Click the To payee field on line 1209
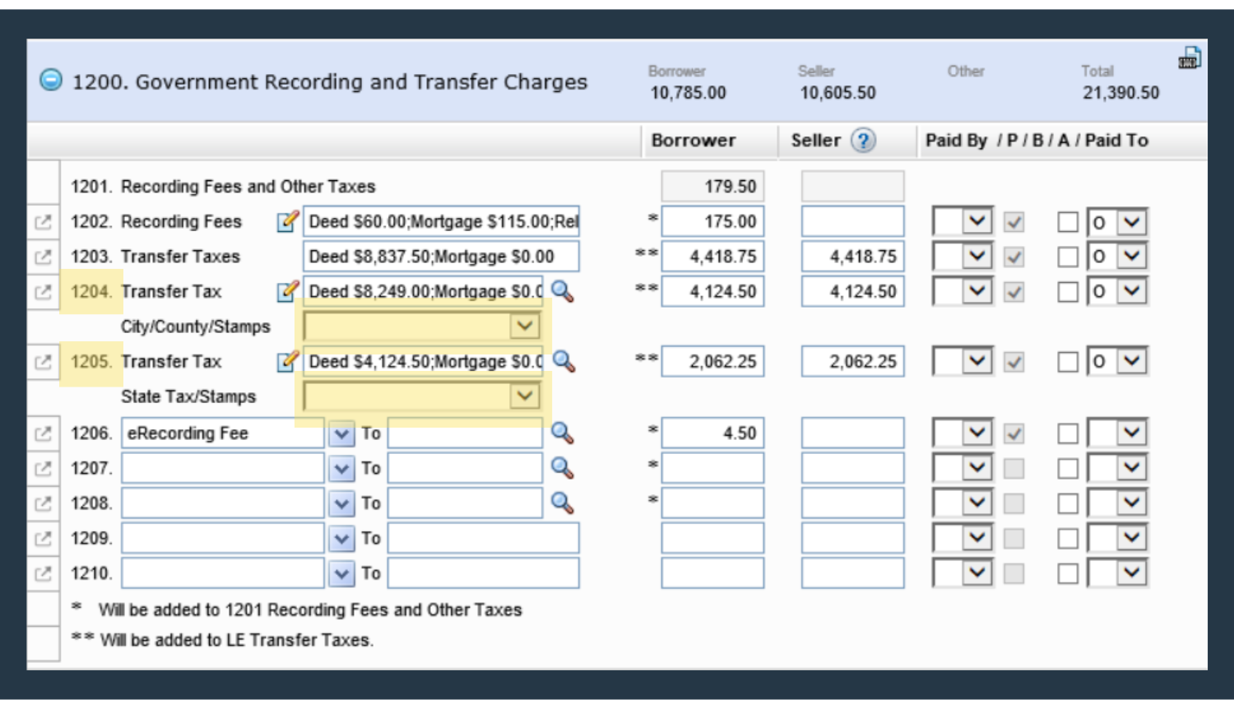 pyautogui.click(x=483, y=539)
